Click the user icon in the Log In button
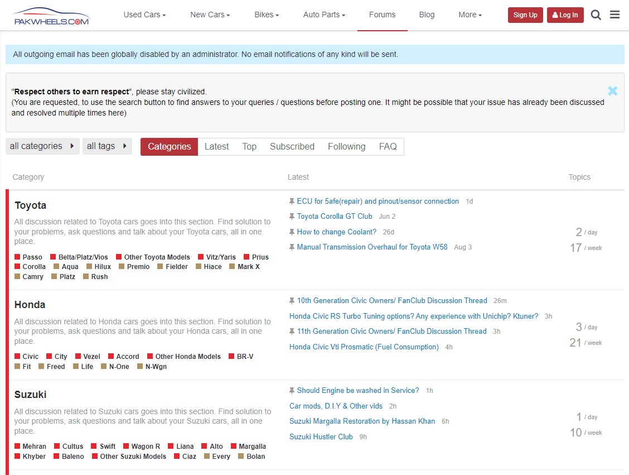Image resolution: width=629 pixels, height=475 pixels. (555, 15)
